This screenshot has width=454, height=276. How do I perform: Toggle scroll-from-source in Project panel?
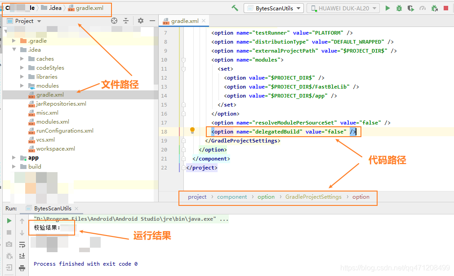115,20
